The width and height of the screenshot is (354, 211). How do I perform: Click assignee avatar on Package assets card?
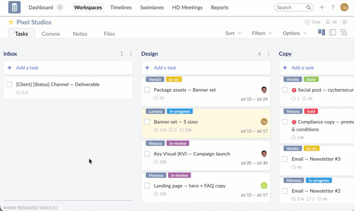(264, 90)
